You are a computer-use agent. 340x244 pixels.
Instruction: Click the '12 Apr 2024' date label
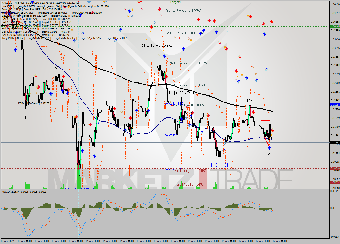click(7, 241)
